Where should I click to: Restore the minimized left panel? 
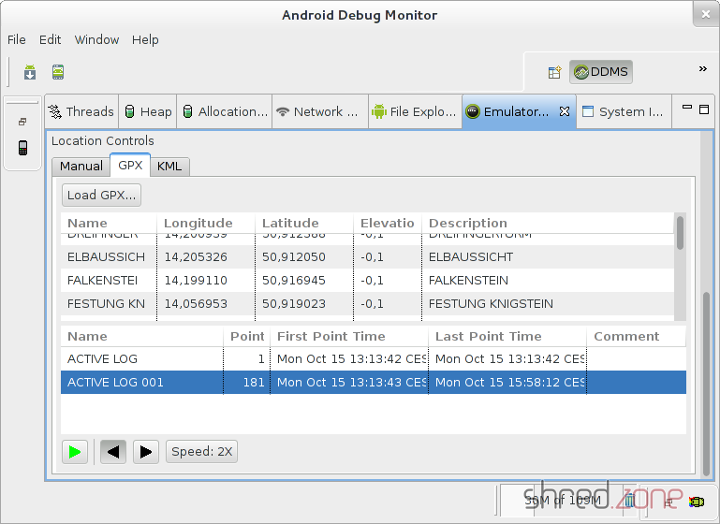(22, 122)
